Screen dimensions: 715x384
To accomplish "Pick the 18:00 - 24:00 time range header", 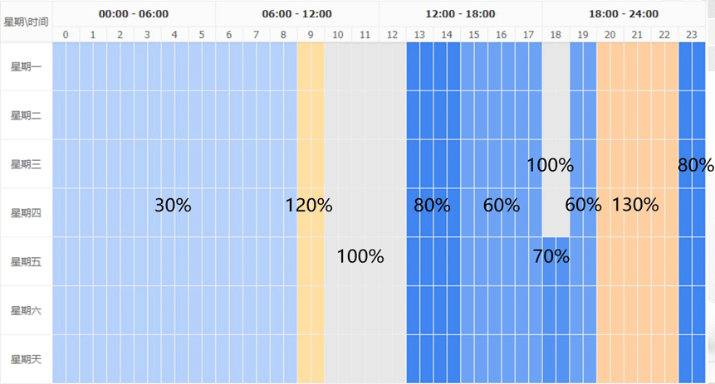I will (624, 14).
